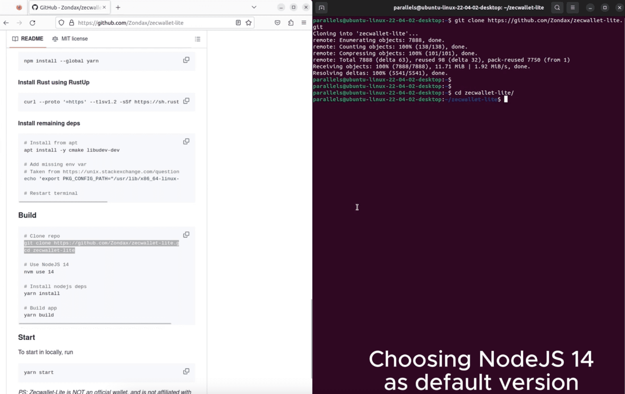Click 'yarn build' code line
625x394 pixels.
[x=39, y=315]
